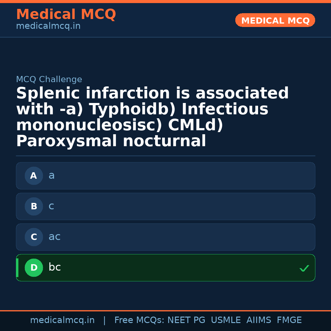Open the medicalmcq.in link under the title
The width and height of the screenshot is (331, 331).
tap(48, 26)
